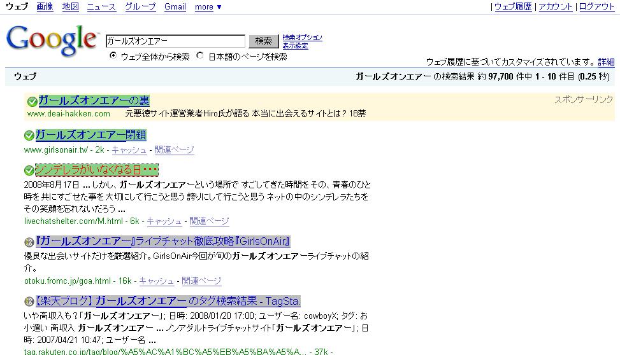Image resolution: width=620 pixels, height=355 pixels.
Task: Open 詳細 link about customization
Action: point(606,62)
